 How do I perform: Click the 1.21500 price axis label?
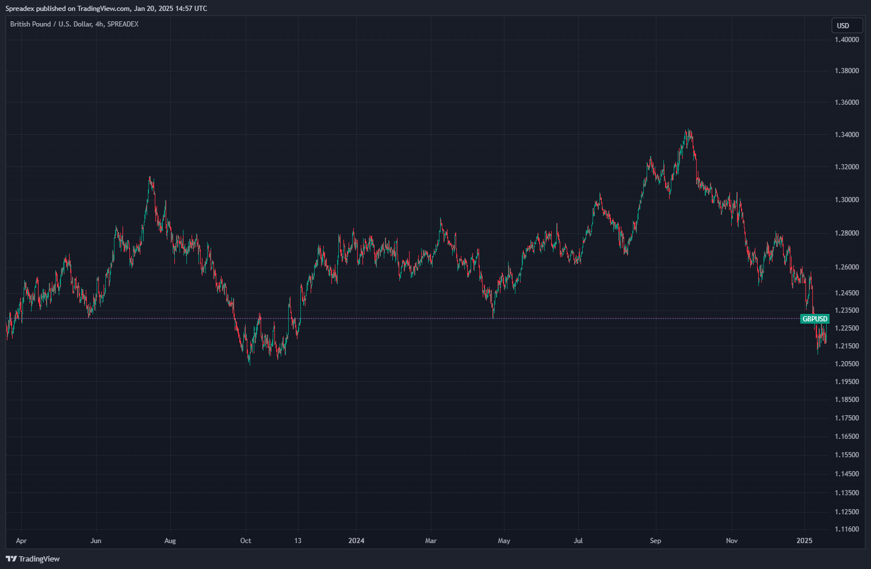[x=847, y=346]
